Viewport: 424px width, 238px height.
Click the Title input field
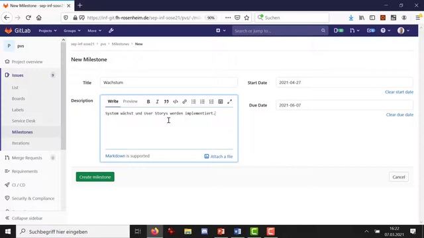tap(169, 82)
